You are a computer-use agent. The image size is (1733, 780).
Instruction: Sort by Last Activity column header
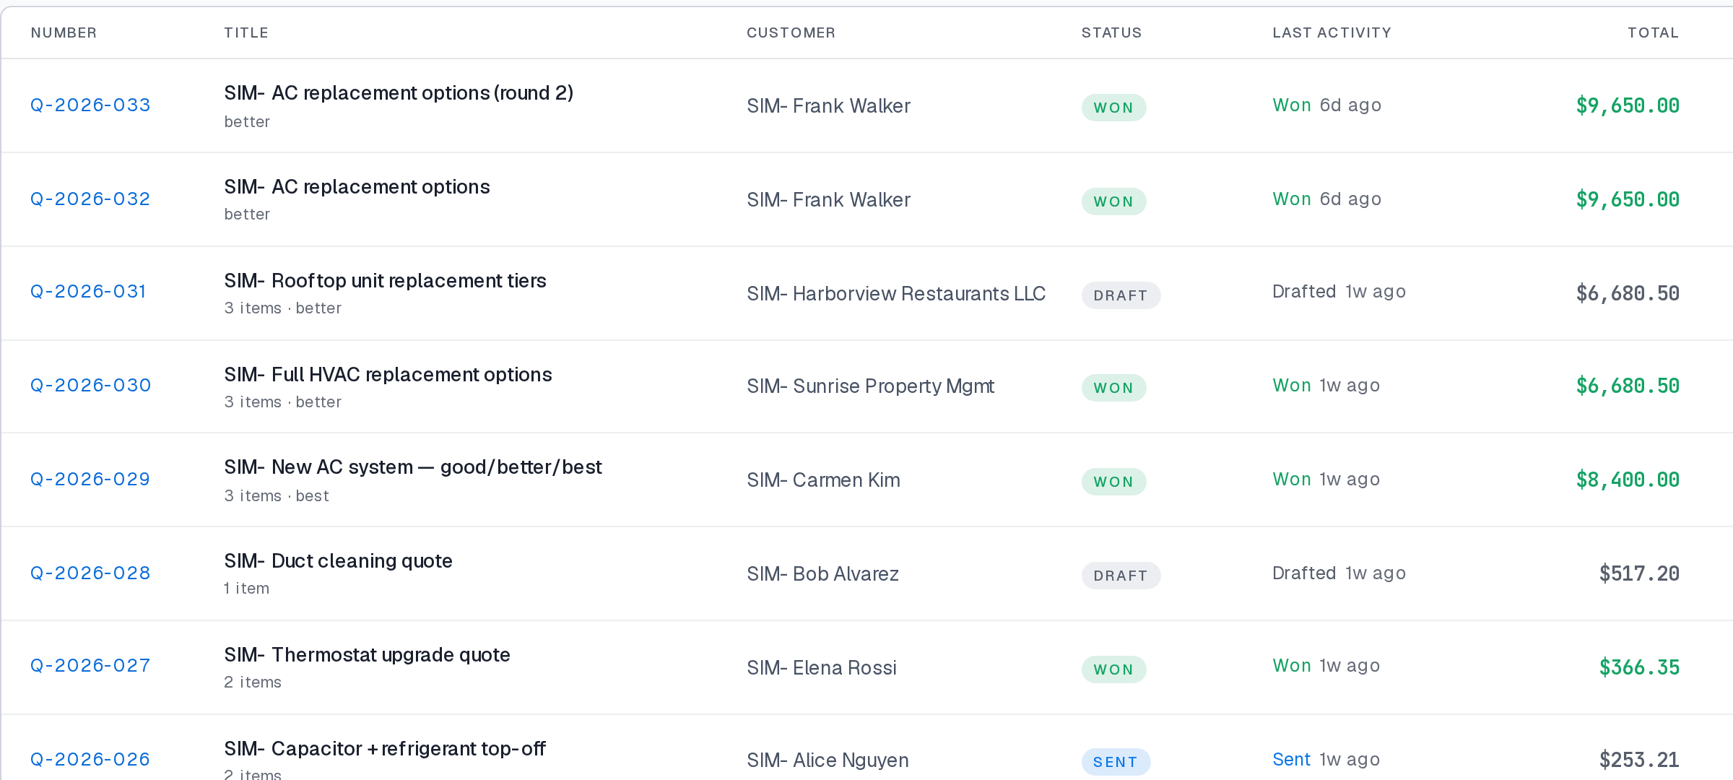pyautogui.click(x=1332, y=32)
